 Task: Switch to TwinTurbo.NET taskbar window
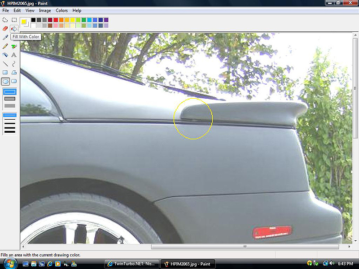[x=131, y=264]
